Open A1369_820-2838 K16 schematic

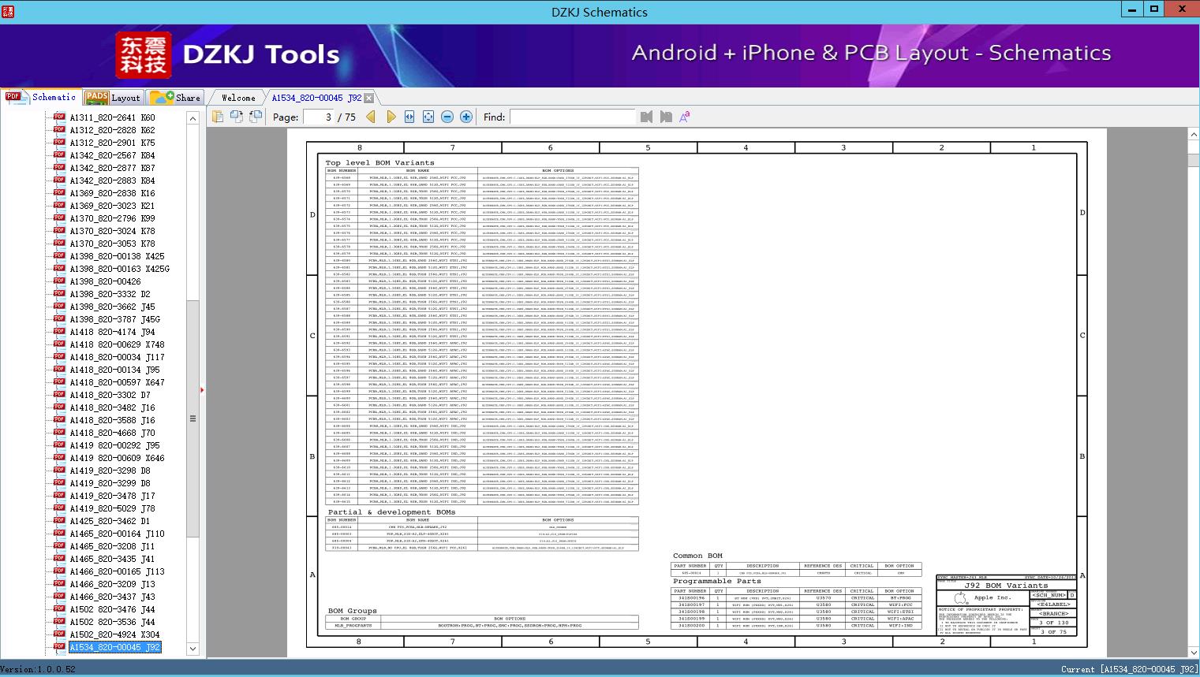112,193
